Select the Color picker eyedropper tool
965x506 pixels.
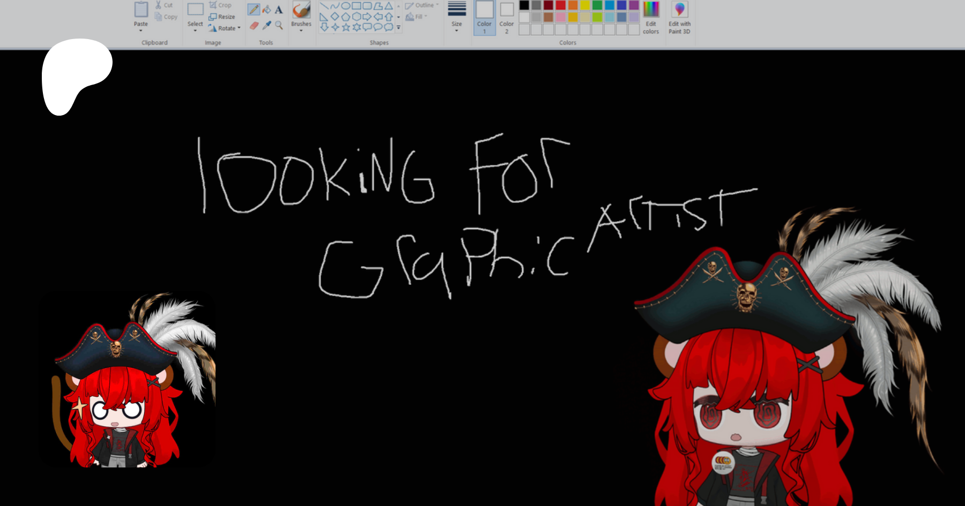pos(266,25)
